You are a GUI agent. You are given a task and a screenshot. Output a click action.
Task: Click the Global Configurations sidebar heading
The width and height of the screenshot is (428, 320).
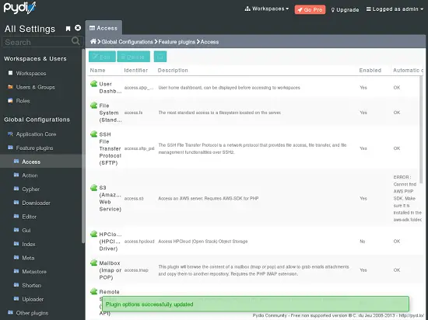37,120
